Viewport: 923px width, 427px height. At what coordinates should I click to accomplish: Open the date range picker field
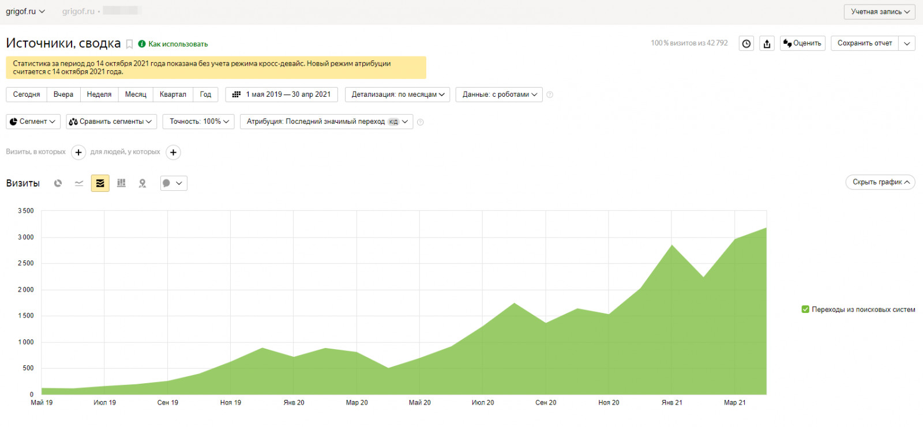point(282,95)
